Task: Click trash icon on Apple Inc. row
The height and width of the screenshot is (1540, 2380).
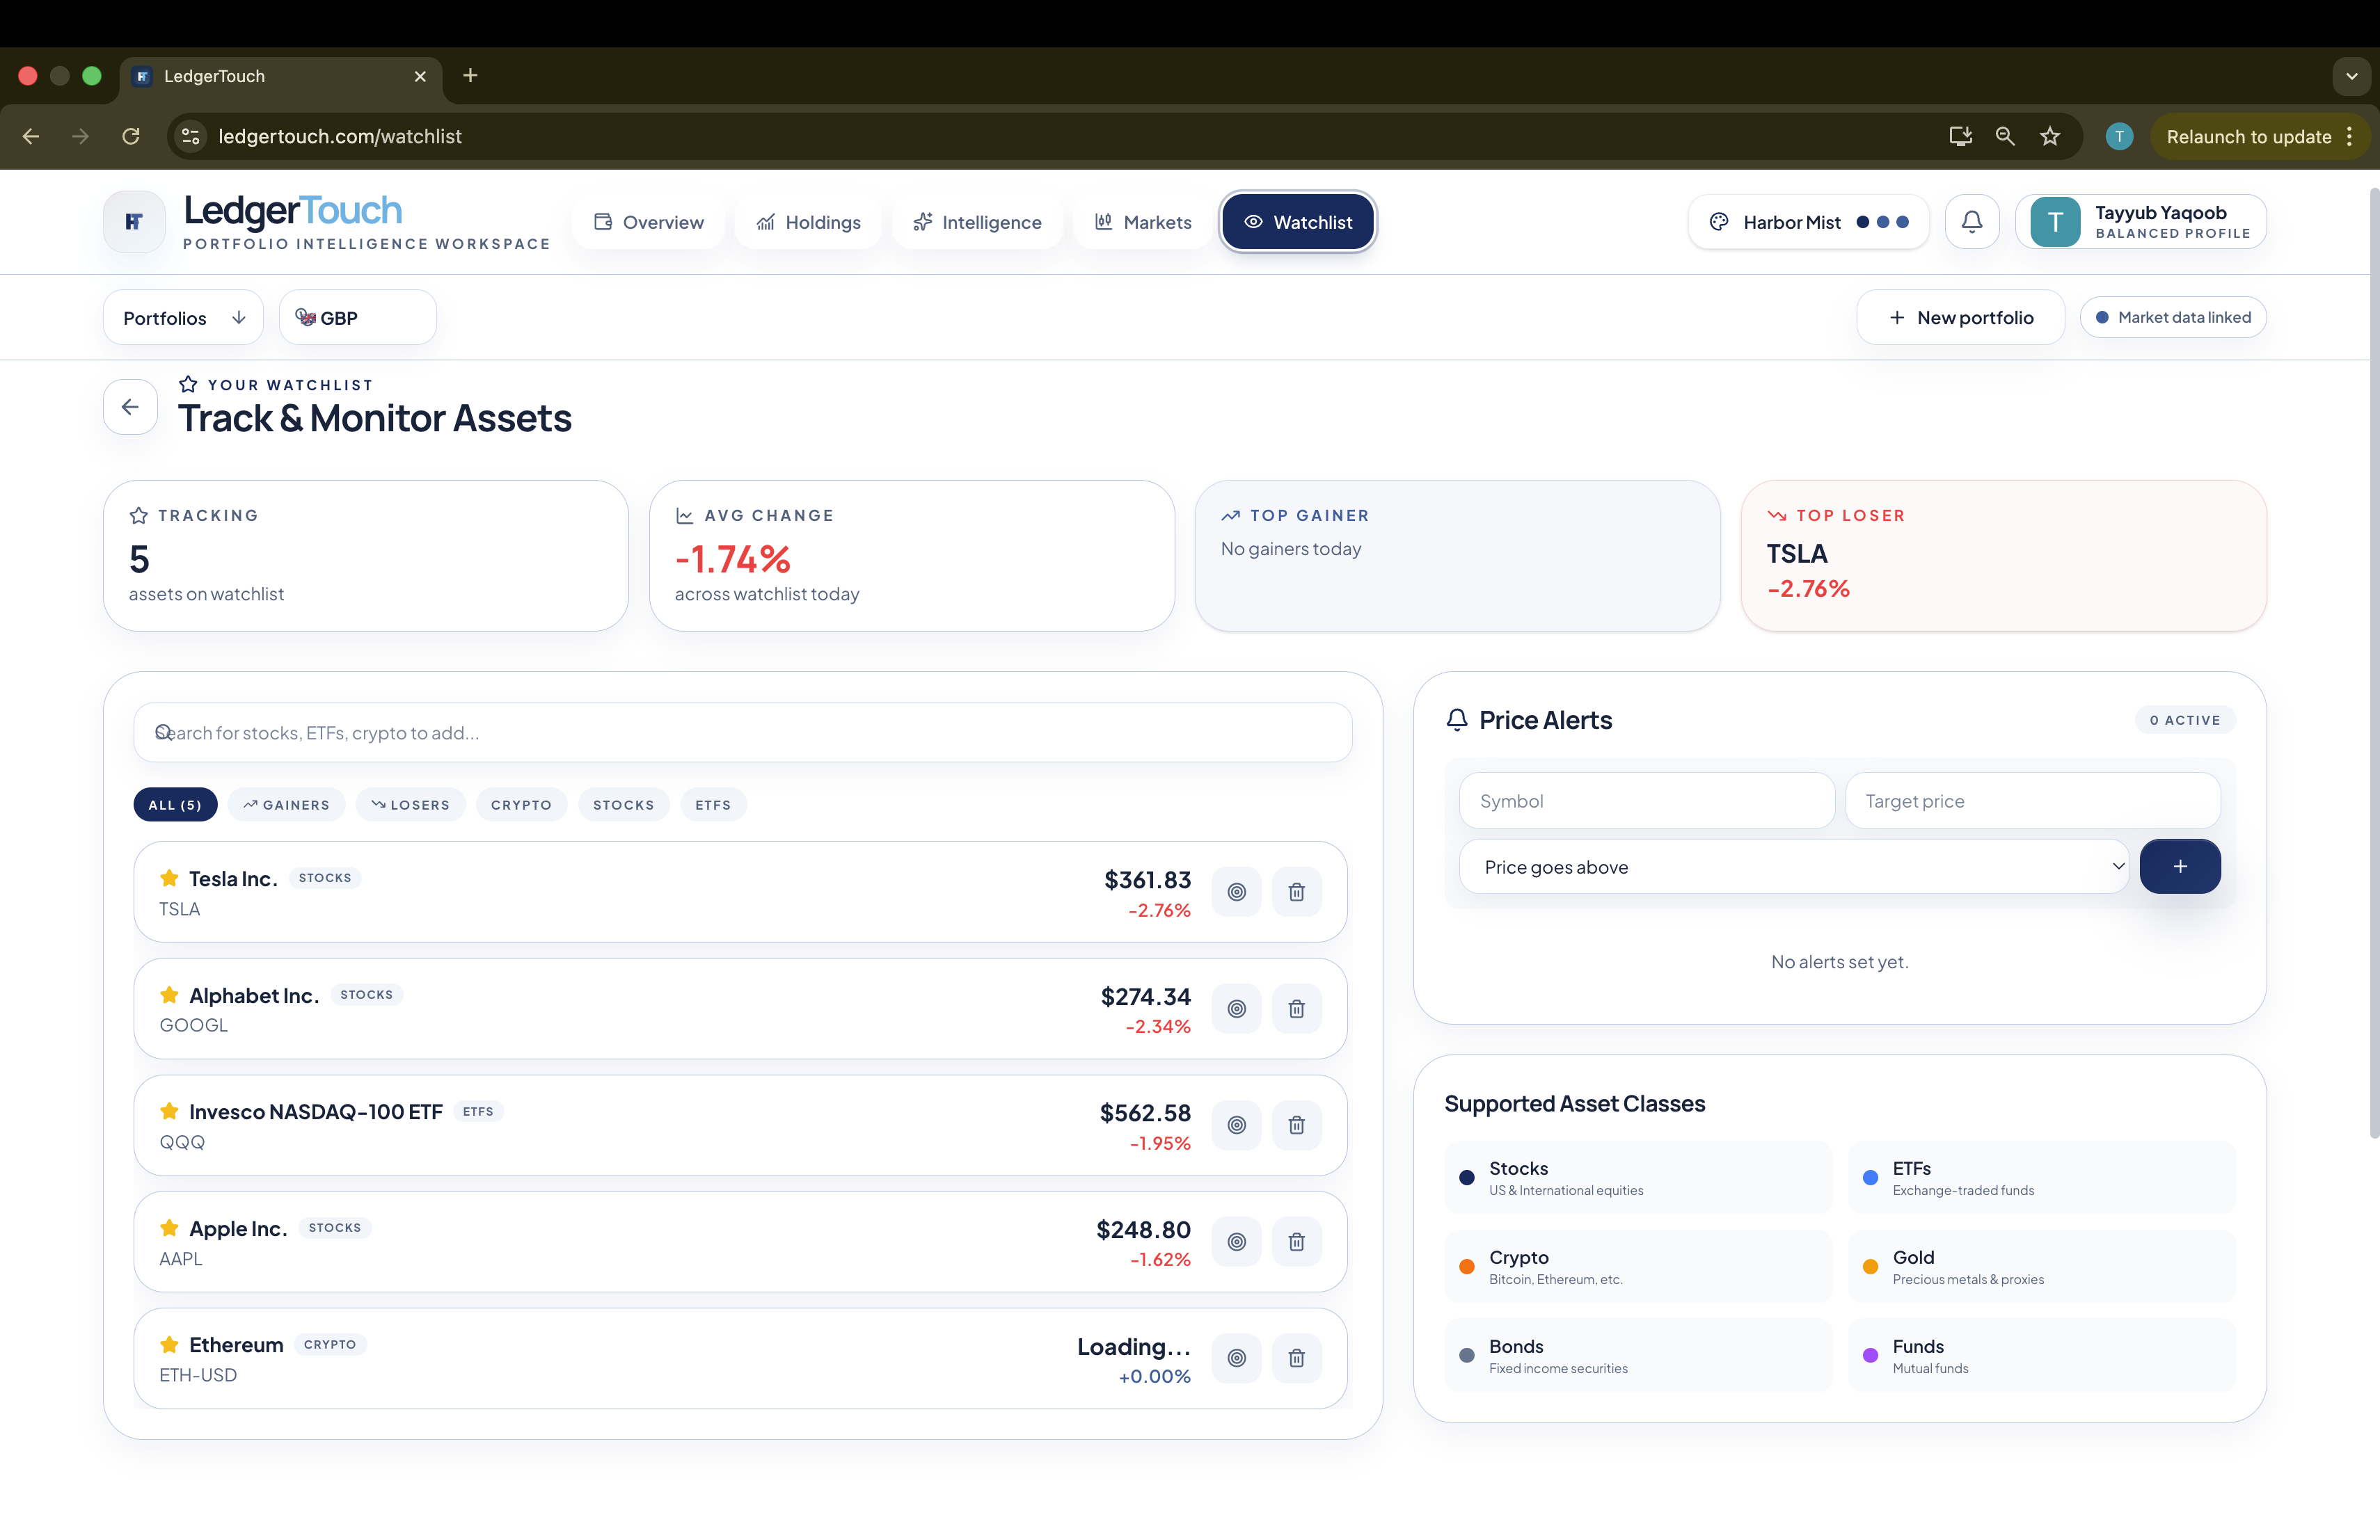Action: 1296,1241
